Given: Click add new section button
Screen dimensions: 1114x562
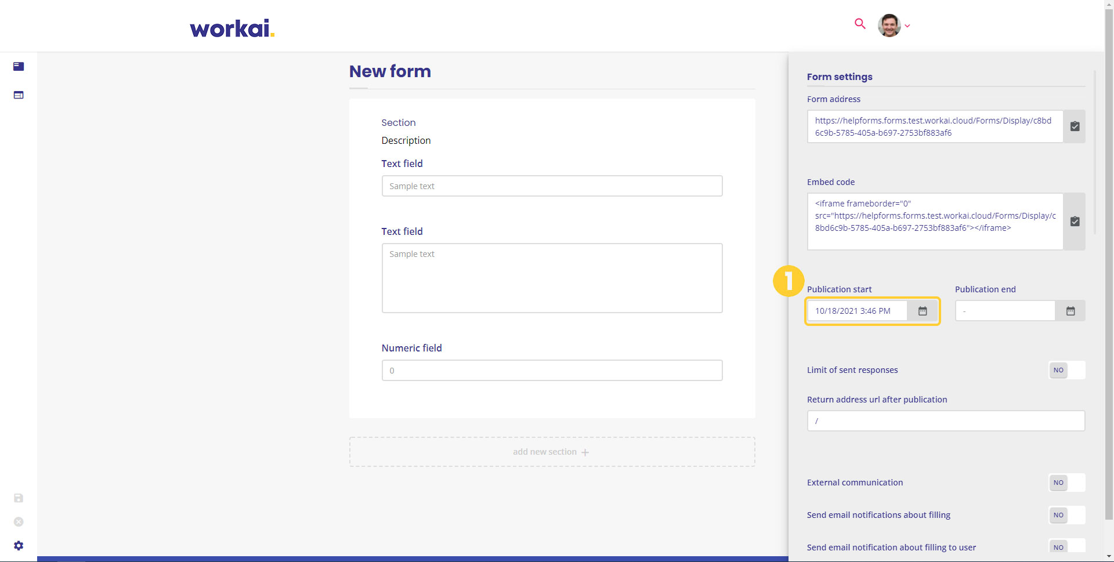Looking at the screenshot, I should click(x=552, y=452).
